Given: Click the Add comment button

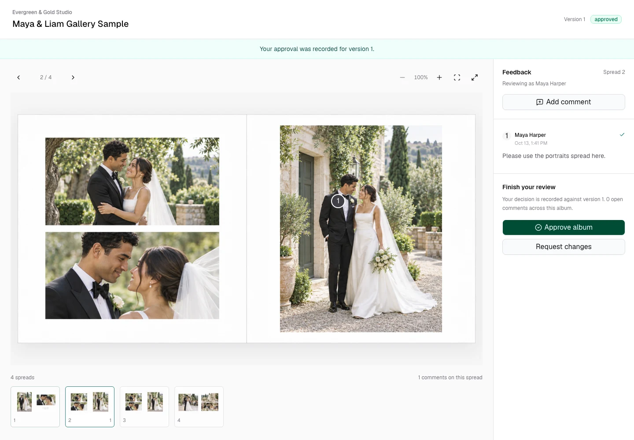Looking at the screenshot, I should (564, 102).
